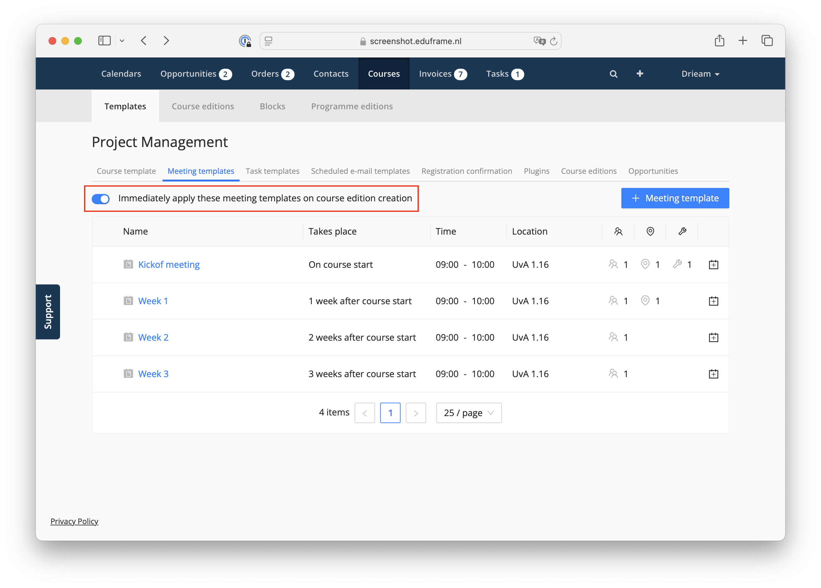Click wrench icon in Kickof meeting row

677,264
